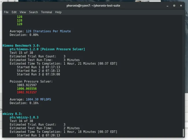Click the red result 1002.913157

[x=27, y=92]
